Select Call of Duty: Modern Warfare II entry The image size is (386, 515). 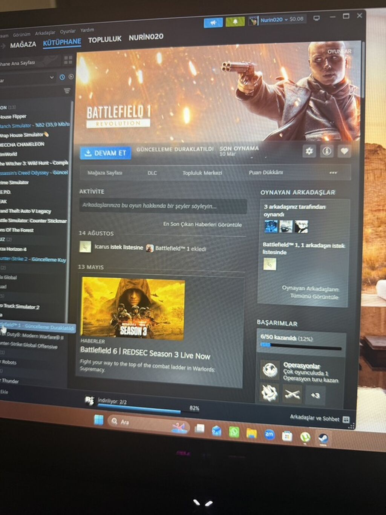point(32,336)
